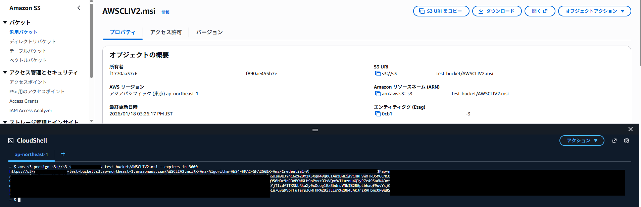Click the S3 URI をコピー button
The height and width of the screenshot is (207, 641).
441,11
